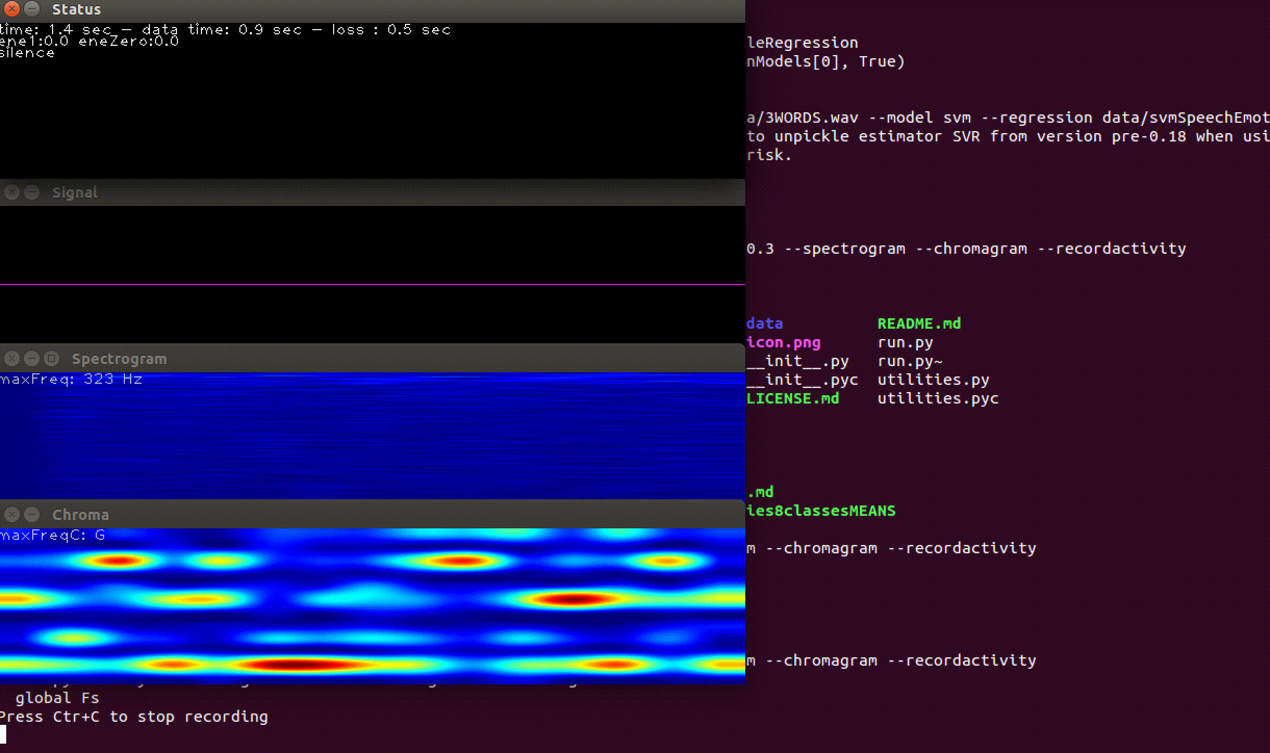Maximize the Spectrogram window
The height and width of the screenshot is (753, 1270).
[52, 358]
